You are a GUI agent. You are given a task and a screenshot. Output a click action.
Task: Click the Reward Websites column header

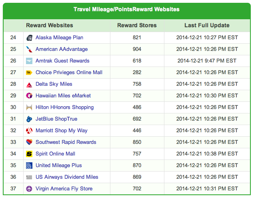pos(50,26)
